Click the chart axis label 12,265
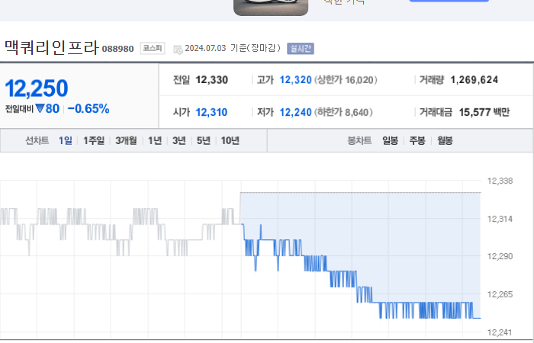 point(500,294)
